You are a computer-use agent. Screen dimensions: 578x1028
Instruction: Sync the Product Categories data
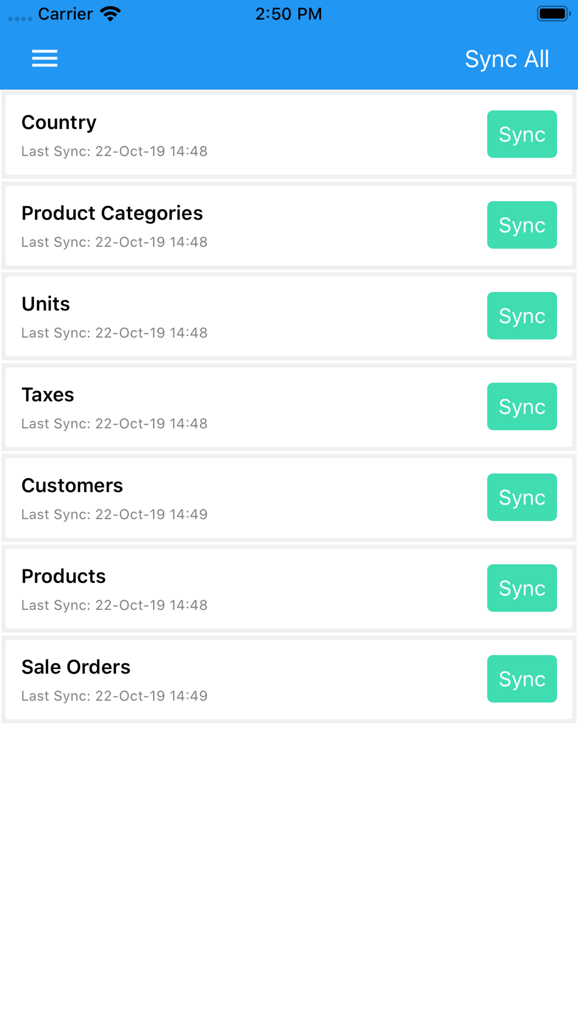(521, 225)
